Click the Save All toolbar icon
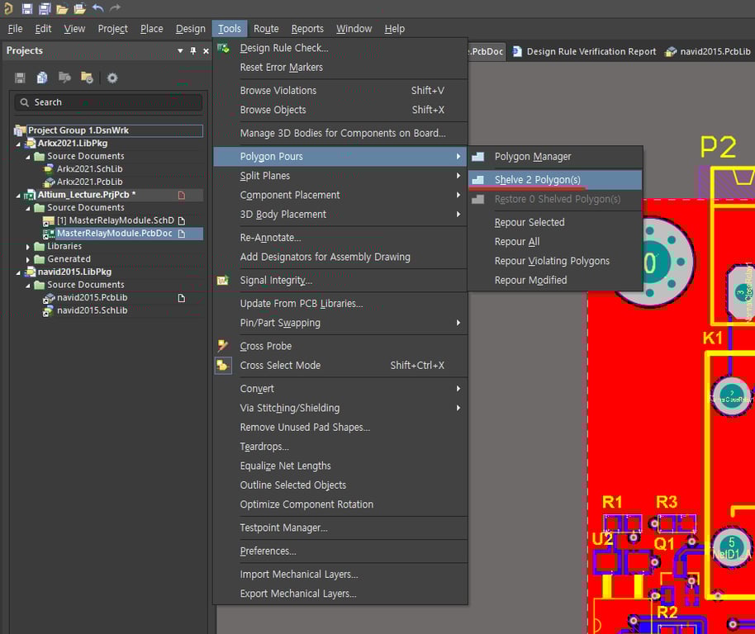 [45, 7]
